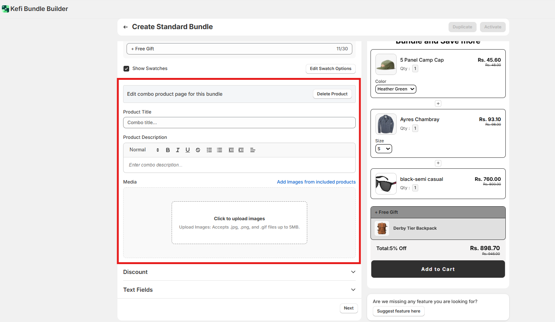
Task: Increase indent in description editor
Action: coord(241,150)
